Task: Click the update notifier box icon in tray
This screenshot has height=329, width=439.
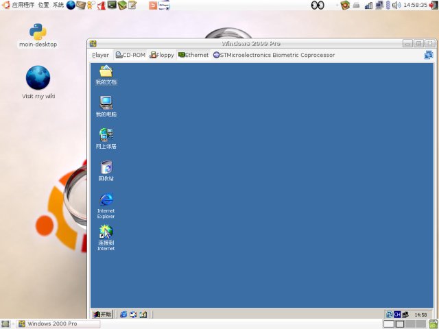Action: click(x=345, y=5)
